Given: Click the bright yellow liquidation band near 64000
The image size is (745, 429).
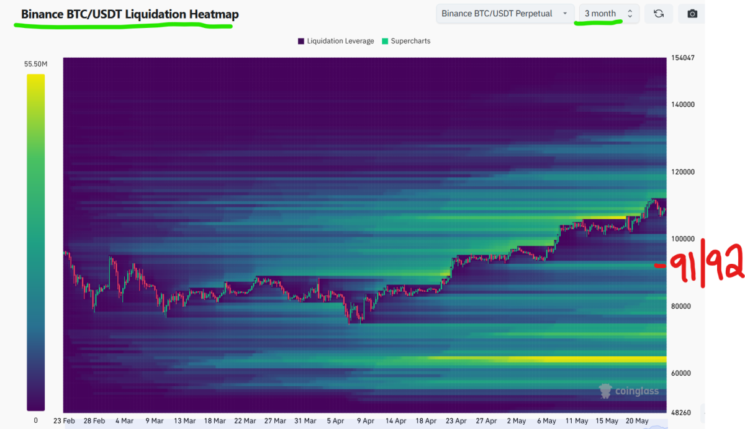Looking at the screenshot, I should 546,359.
